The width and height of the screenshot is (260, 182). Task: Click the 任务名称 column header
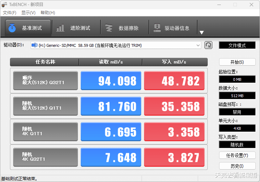point(44,62)
